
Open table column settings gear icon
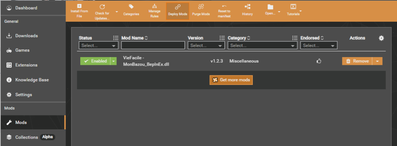tap(381, 38)
